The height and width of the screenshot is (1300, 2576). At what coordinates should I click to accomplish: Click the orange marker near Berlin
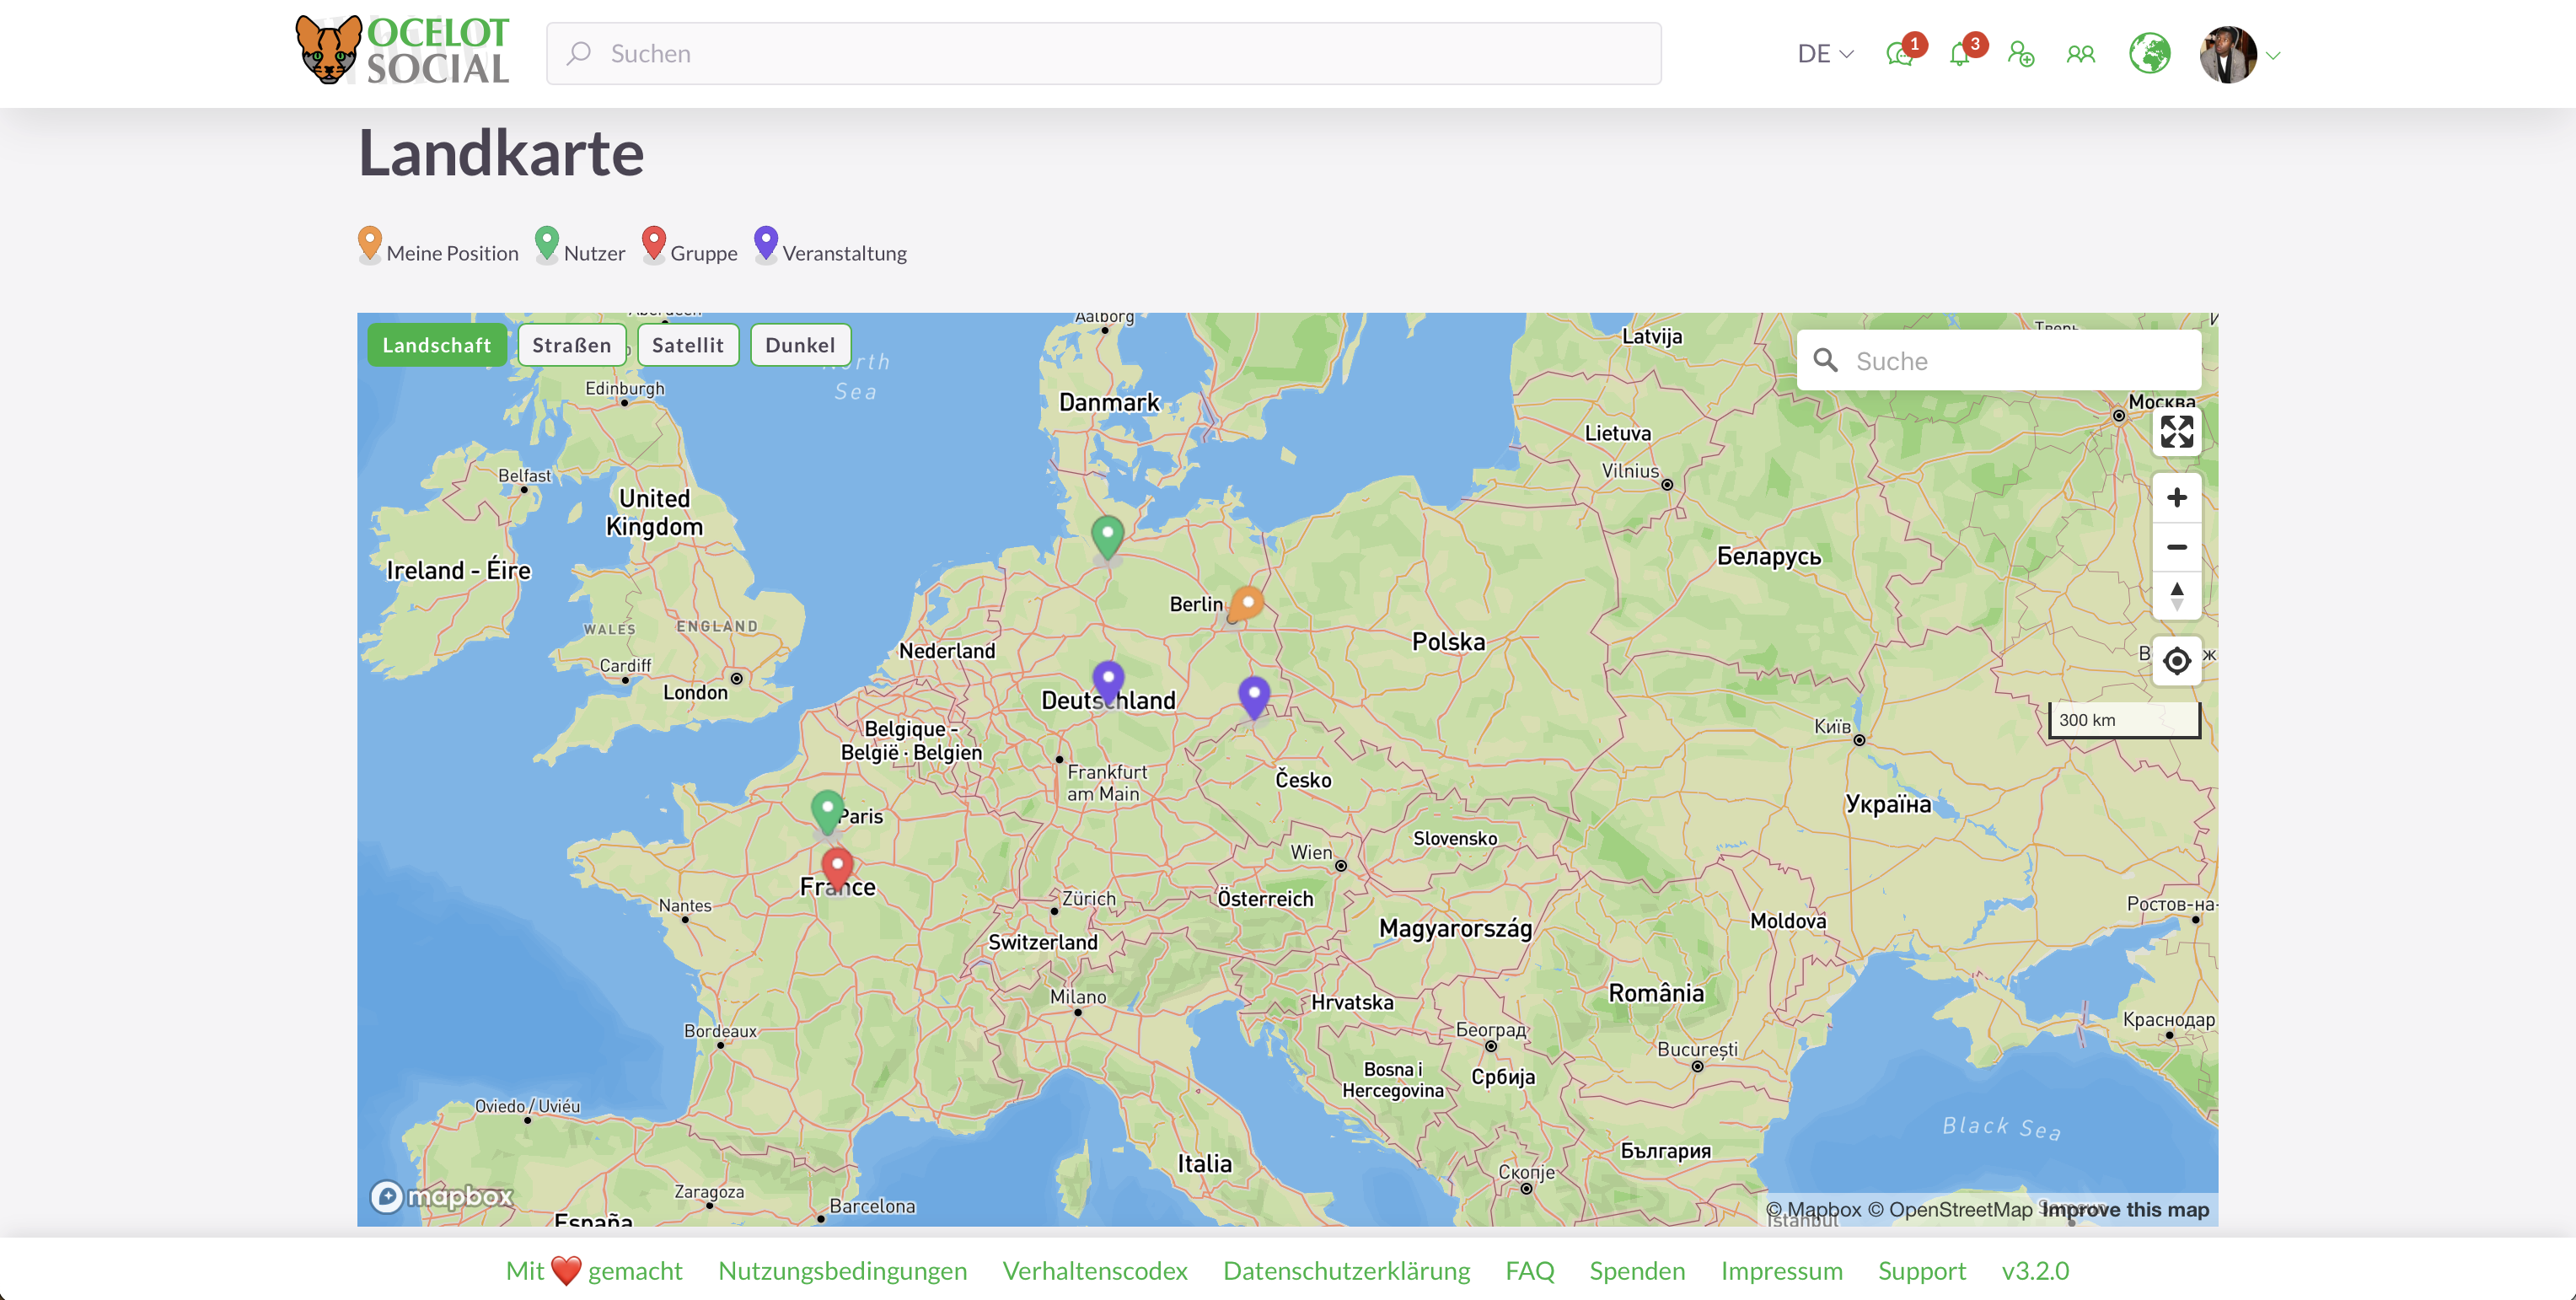pyautogui.click(x=1247, y=602)
